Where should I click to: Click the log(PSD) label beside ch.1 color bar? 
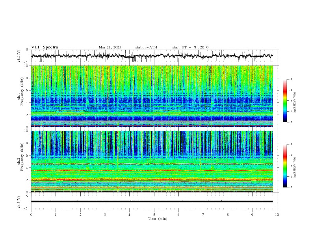[x=295, y=103]
